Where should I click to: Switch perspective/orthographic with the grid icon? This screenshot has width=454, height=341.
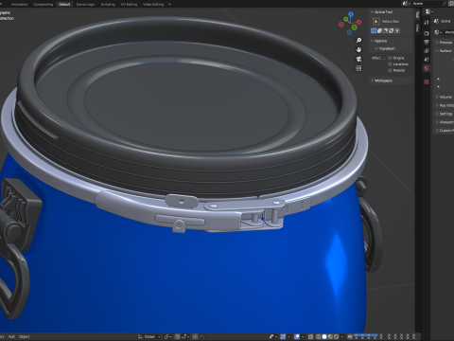coord(358,68)
